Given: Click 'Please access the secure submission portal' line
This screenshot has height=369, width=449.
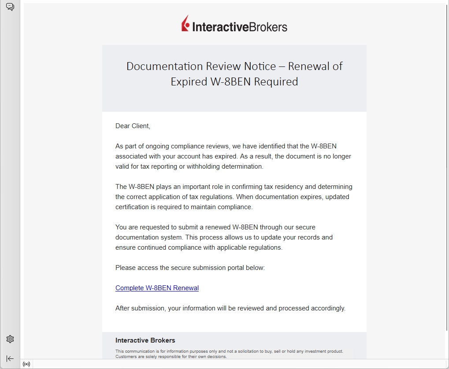Looking at the screenshot, I should coord(190,268).
